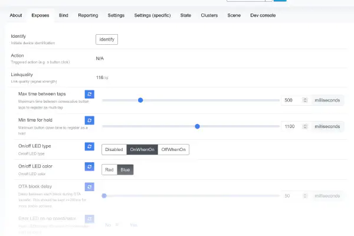Image resolution: width=354 pixels, height=236 pixels.
Task: Refresh the On/off LED type value
Action: pyautogui.click(x=89, y=146)
